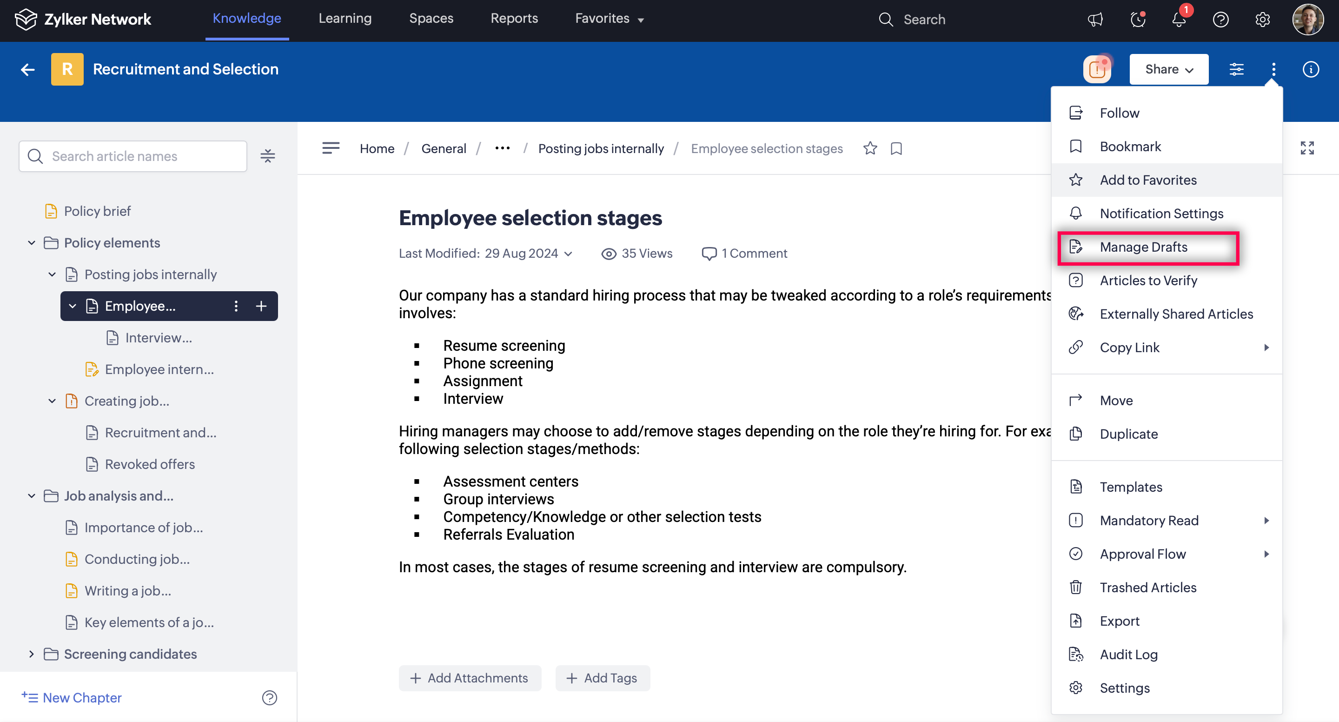Click the table of contents icon

coord(331,148)
